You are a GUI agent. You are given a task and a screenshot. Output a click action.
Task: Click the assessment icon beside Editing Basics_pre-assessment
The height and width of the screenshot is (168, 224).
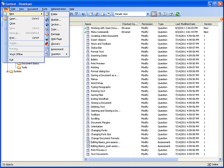88,142
